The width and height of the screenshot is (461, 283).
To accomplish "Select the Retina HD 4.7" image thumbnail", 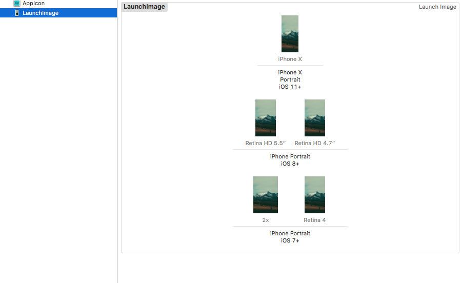I will 314,118.
